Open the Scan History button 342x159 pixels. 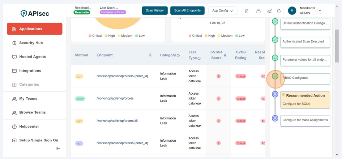click(155, 11)
